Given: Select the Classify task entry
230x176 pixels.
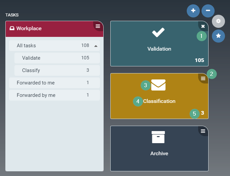Looking at the screenshot, I should pos(57,70).
